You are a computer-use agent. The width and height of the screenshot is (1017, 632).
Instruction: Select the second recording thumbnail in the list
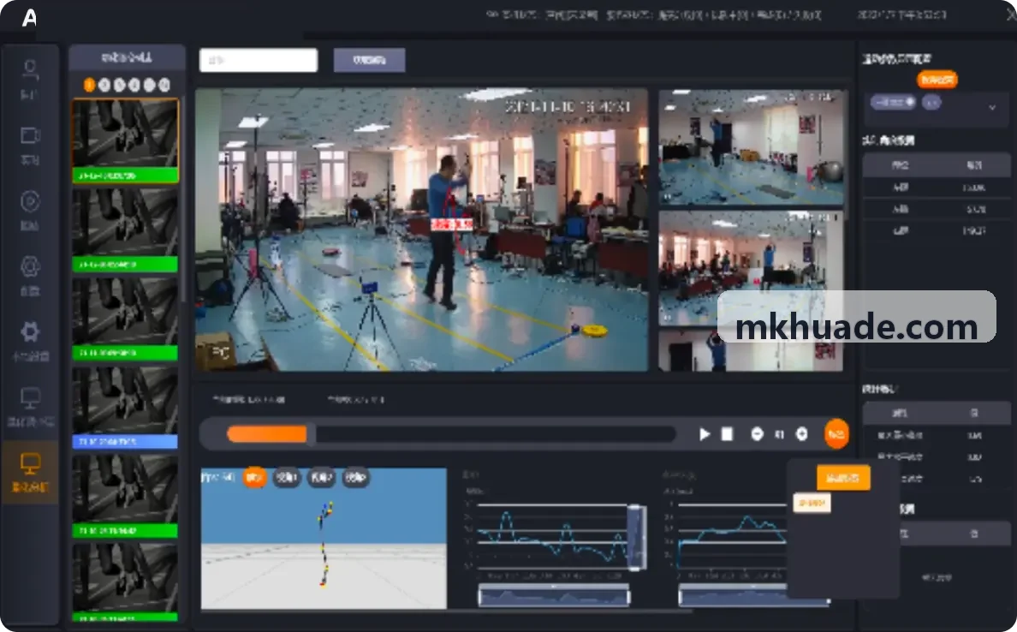point(125,229)
